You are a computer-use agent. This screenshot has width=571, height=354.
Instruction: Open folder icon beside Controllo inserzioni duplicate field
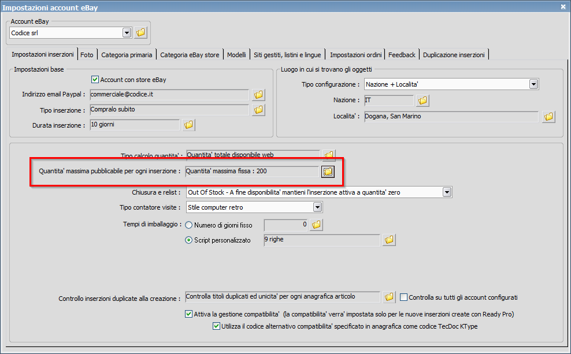tap(389, 297)
